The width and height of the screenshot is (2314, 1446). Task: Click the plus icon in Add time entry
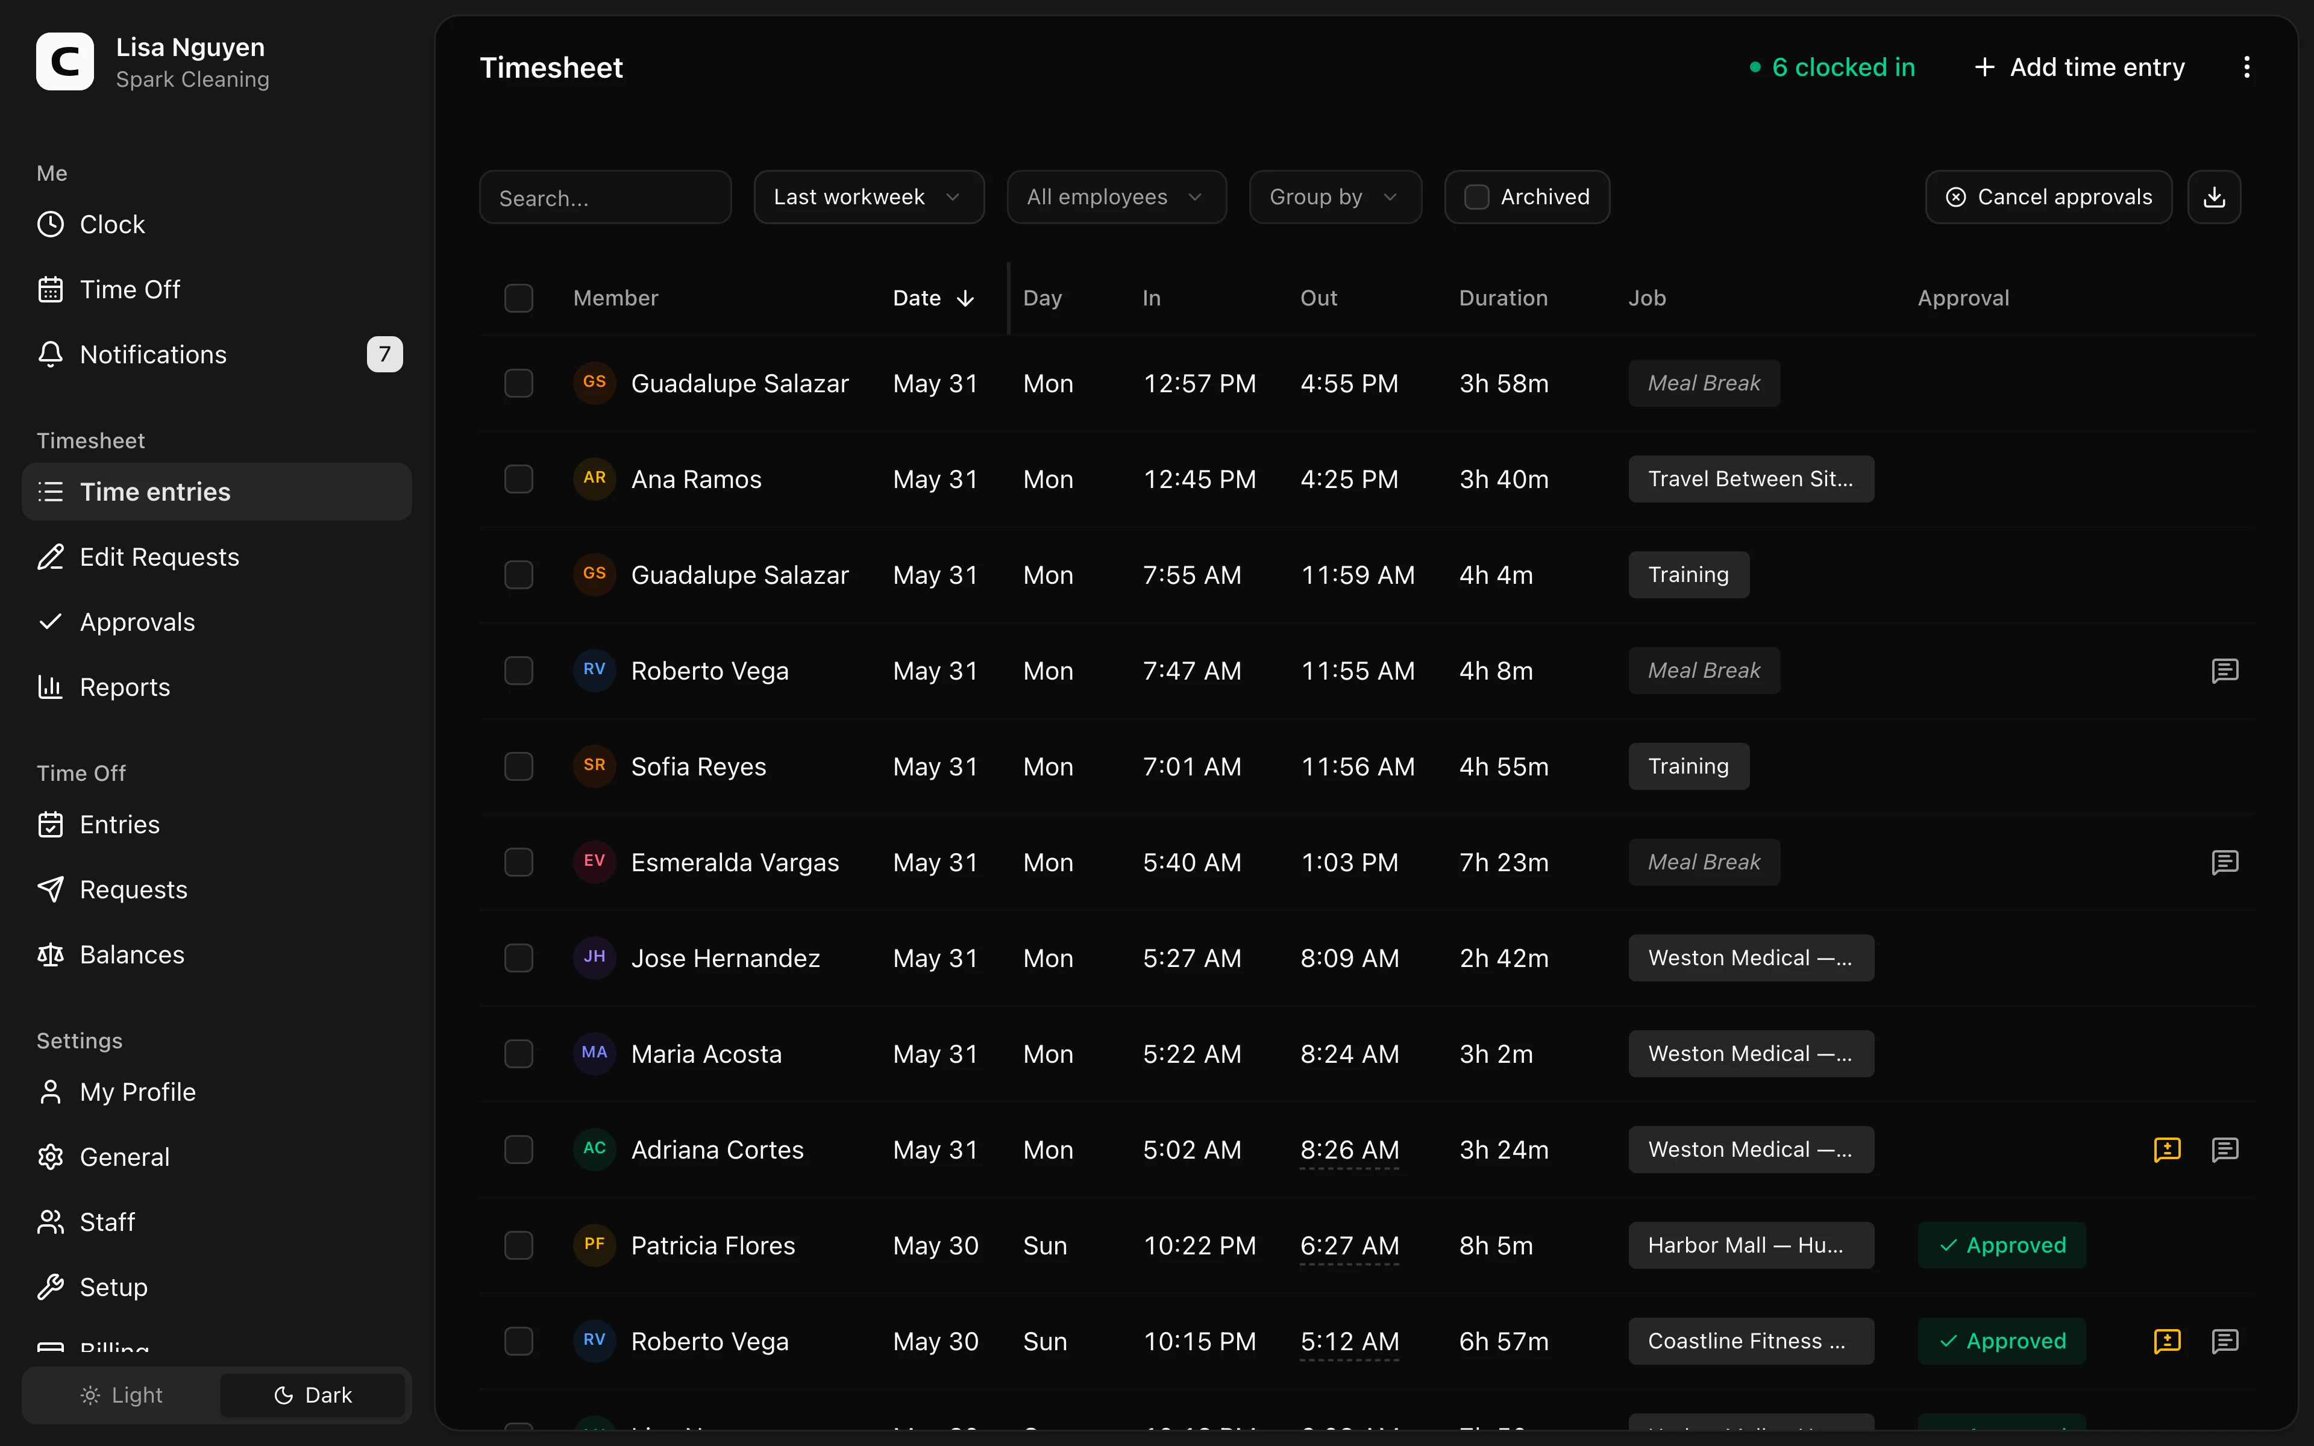(x=1984, y=67)
